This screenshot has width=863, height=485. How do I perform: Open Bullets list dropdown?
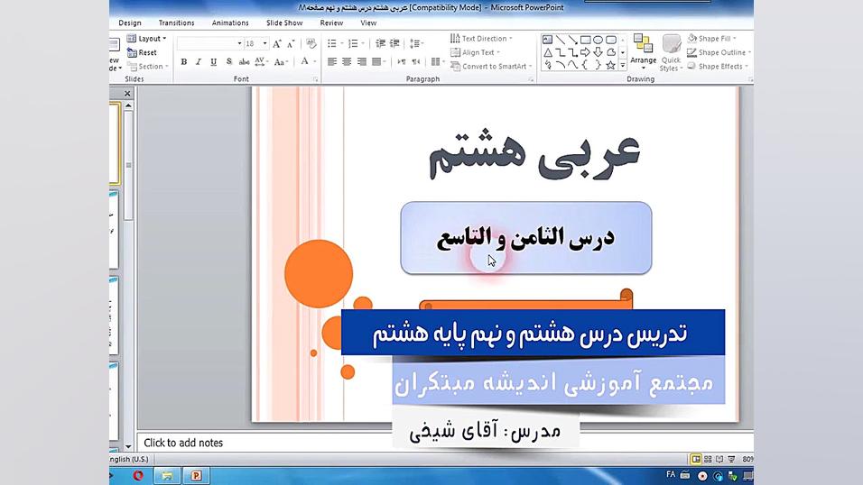click(335, 43)
